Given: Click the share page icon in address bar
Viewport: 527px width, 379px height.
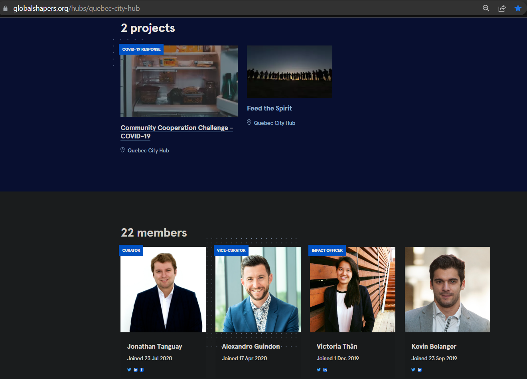Looking at the screenshot, I should tap(502, 8).
